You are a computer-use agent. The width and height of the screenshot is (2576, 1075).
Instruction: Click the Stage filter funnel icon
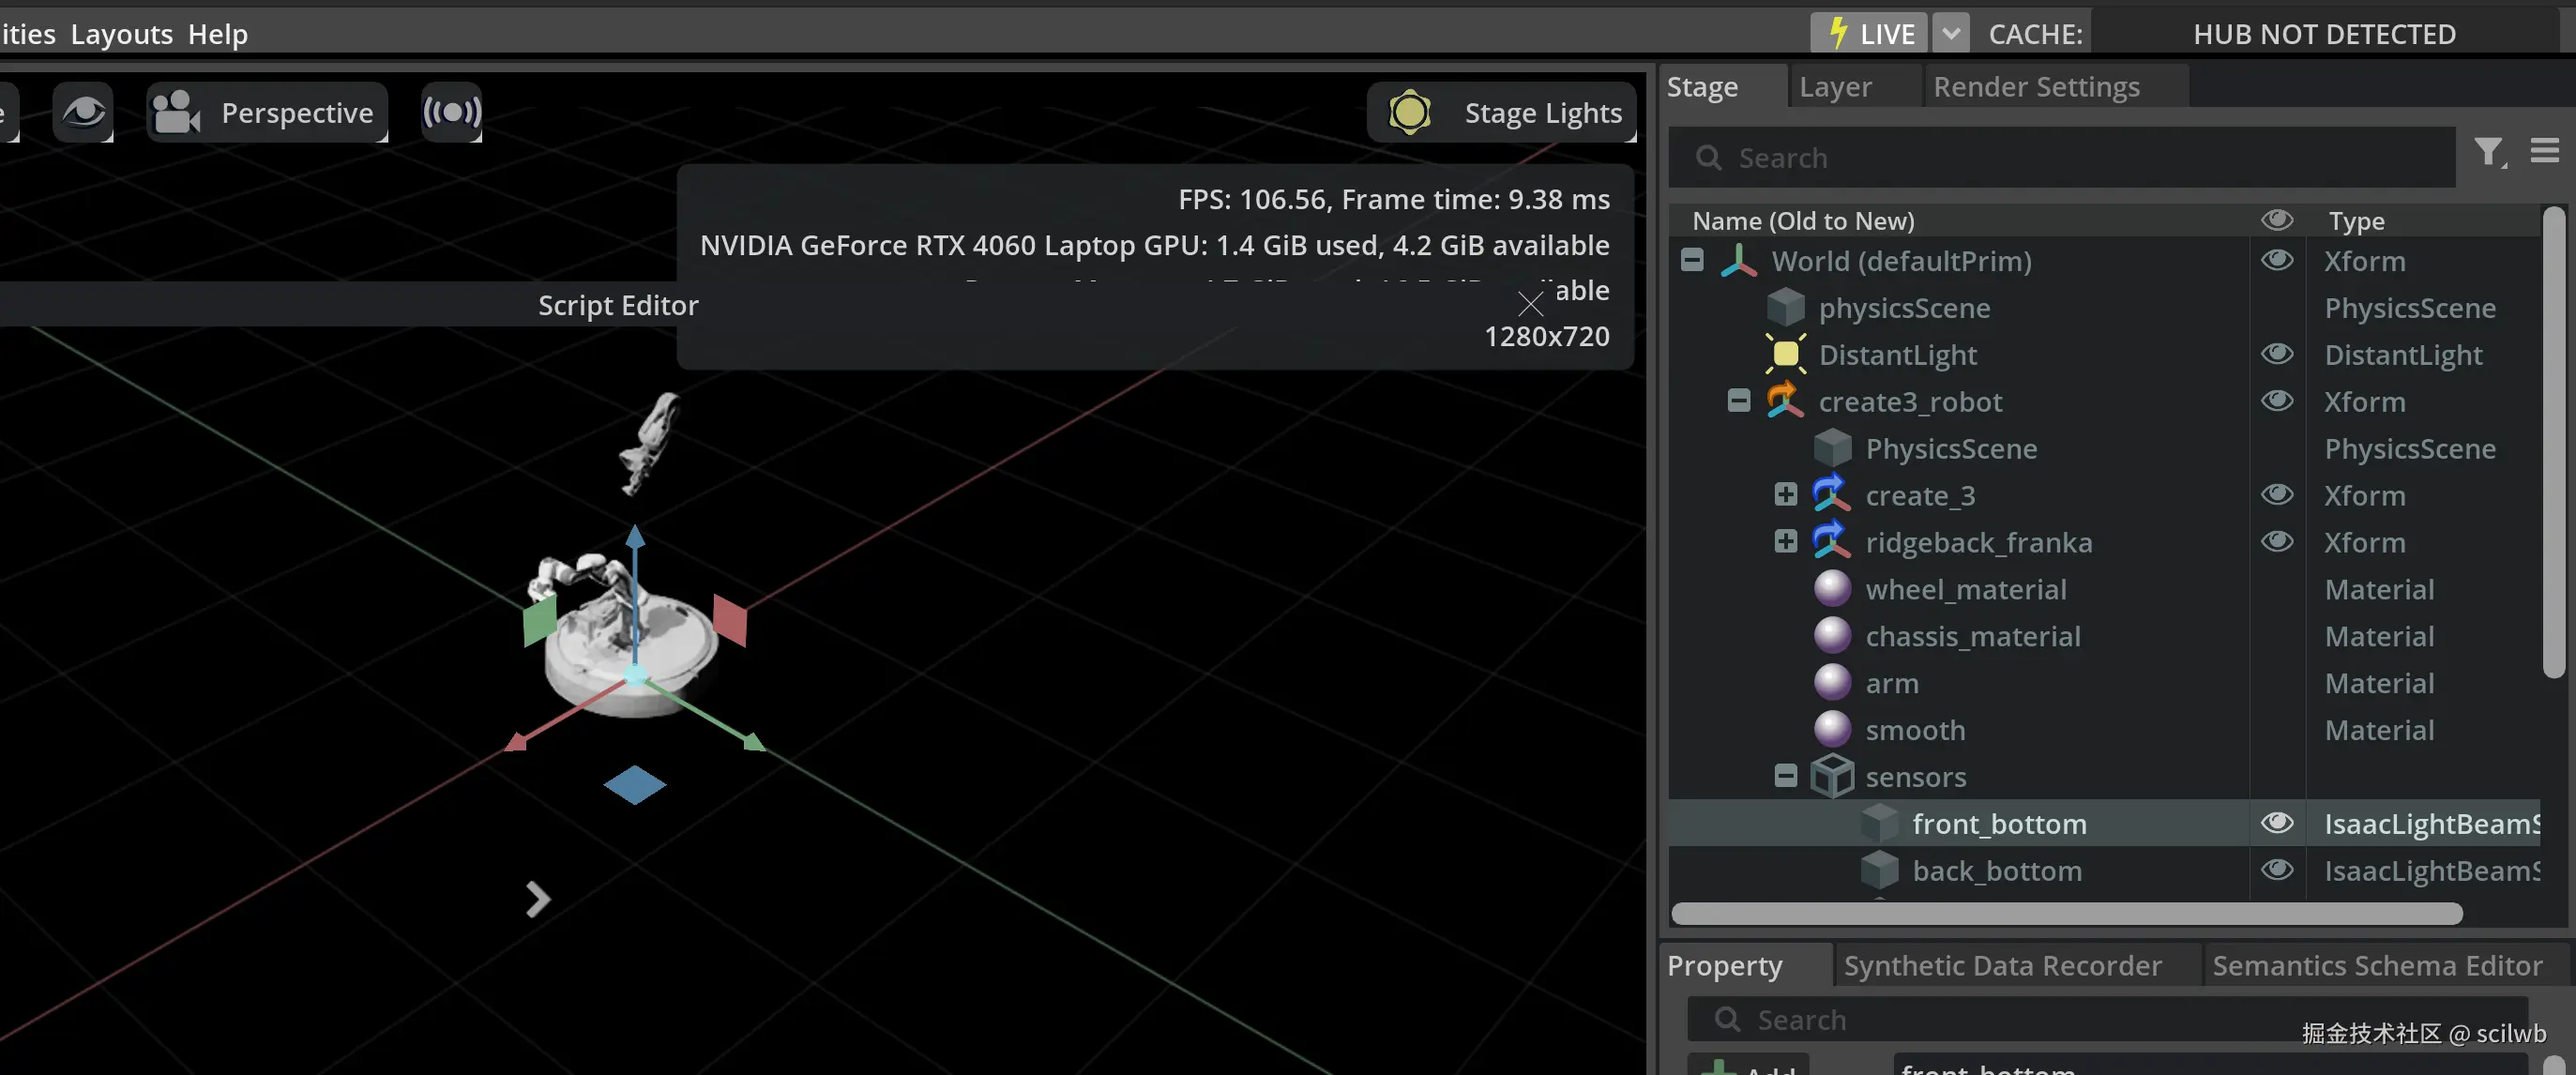click(x=2487, y=153)
